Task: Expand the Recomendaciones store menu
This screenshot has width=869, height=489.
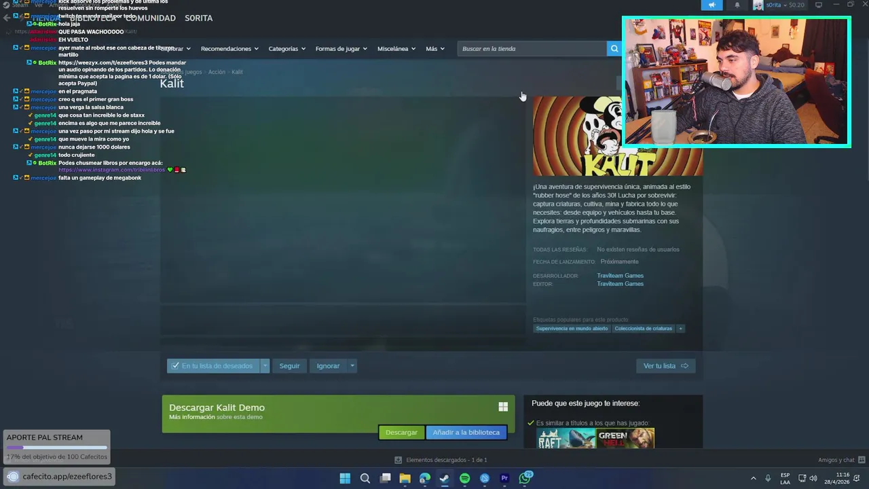Action: click(229, 49)
